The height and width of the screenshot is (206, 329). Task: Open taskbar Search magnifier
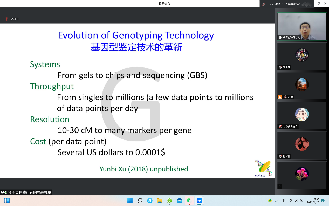tap(140, 201)
